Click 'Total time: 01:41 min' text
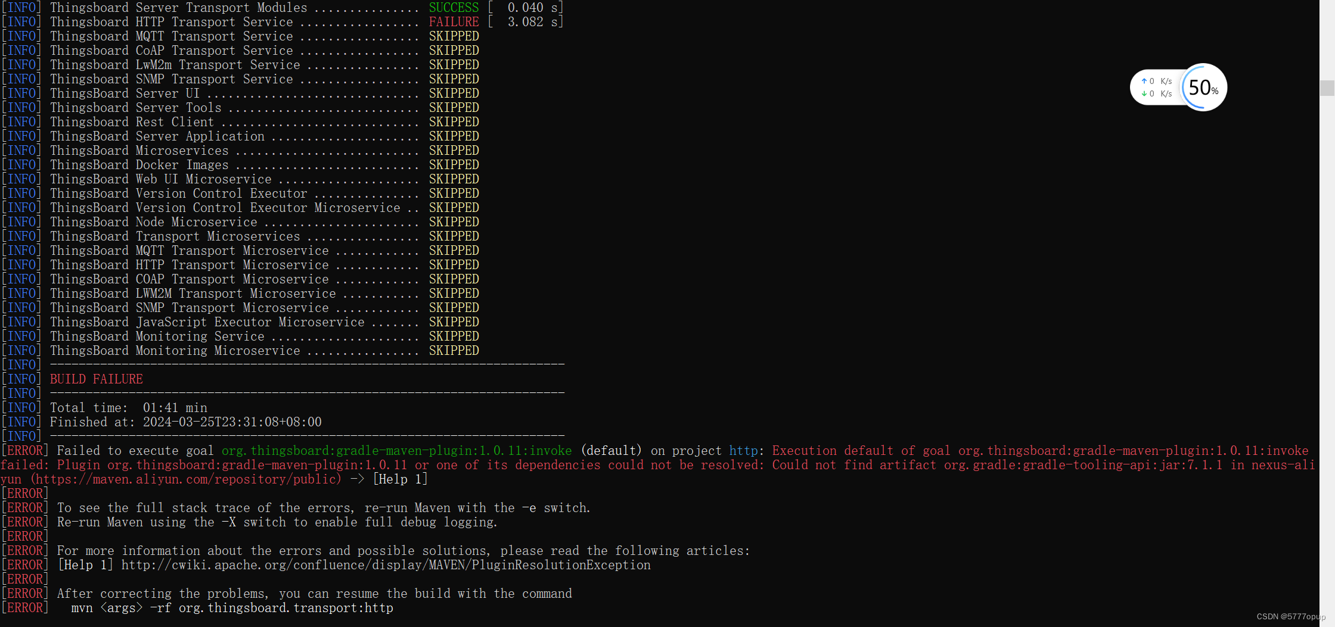Screen dimensions: 1335x627 coord(129,408)
